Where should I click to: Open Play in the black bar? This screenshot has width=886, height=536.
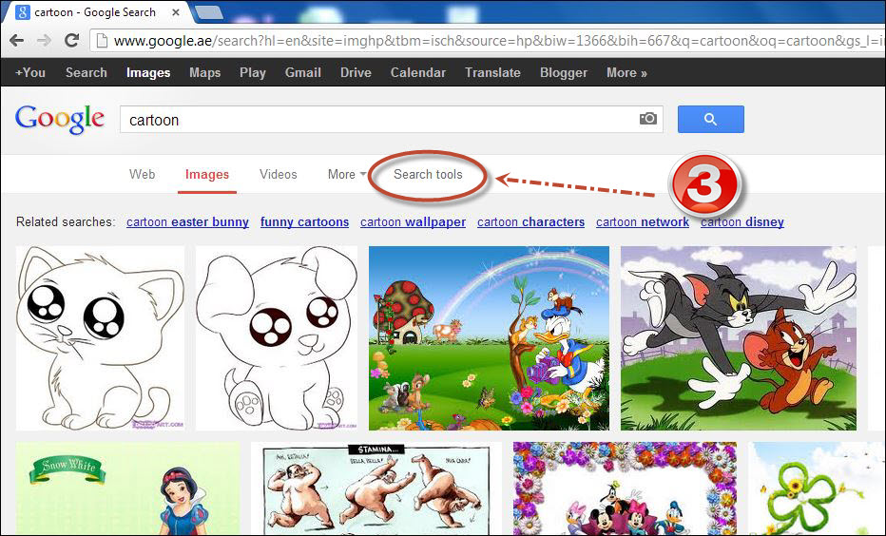coord(253,72)
